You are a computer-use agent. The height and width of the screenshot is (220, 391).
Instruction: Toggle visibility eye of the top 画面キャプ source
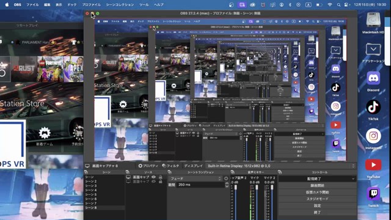[153, 177]
